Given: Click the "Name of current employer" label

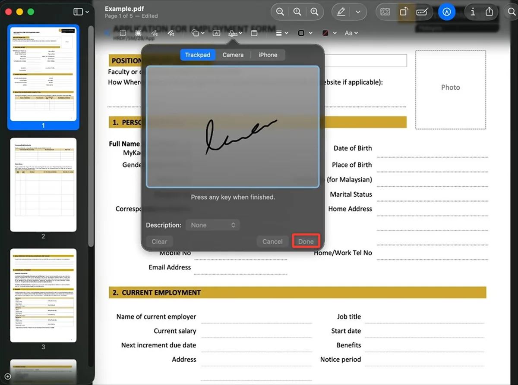Looking at the screenshot, I should click(156, 316).
